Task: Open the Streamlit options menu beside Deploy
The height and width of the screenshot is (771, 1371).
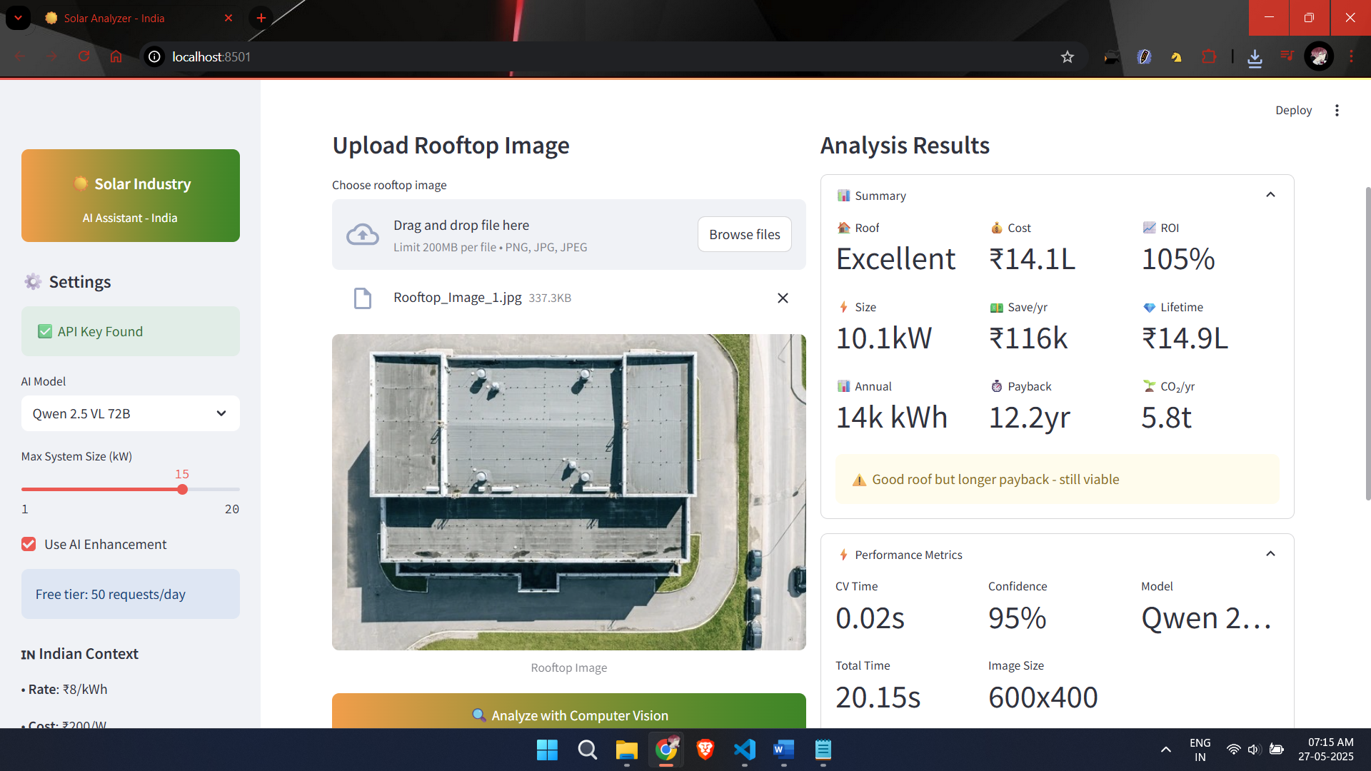Action: point(1337,110)
